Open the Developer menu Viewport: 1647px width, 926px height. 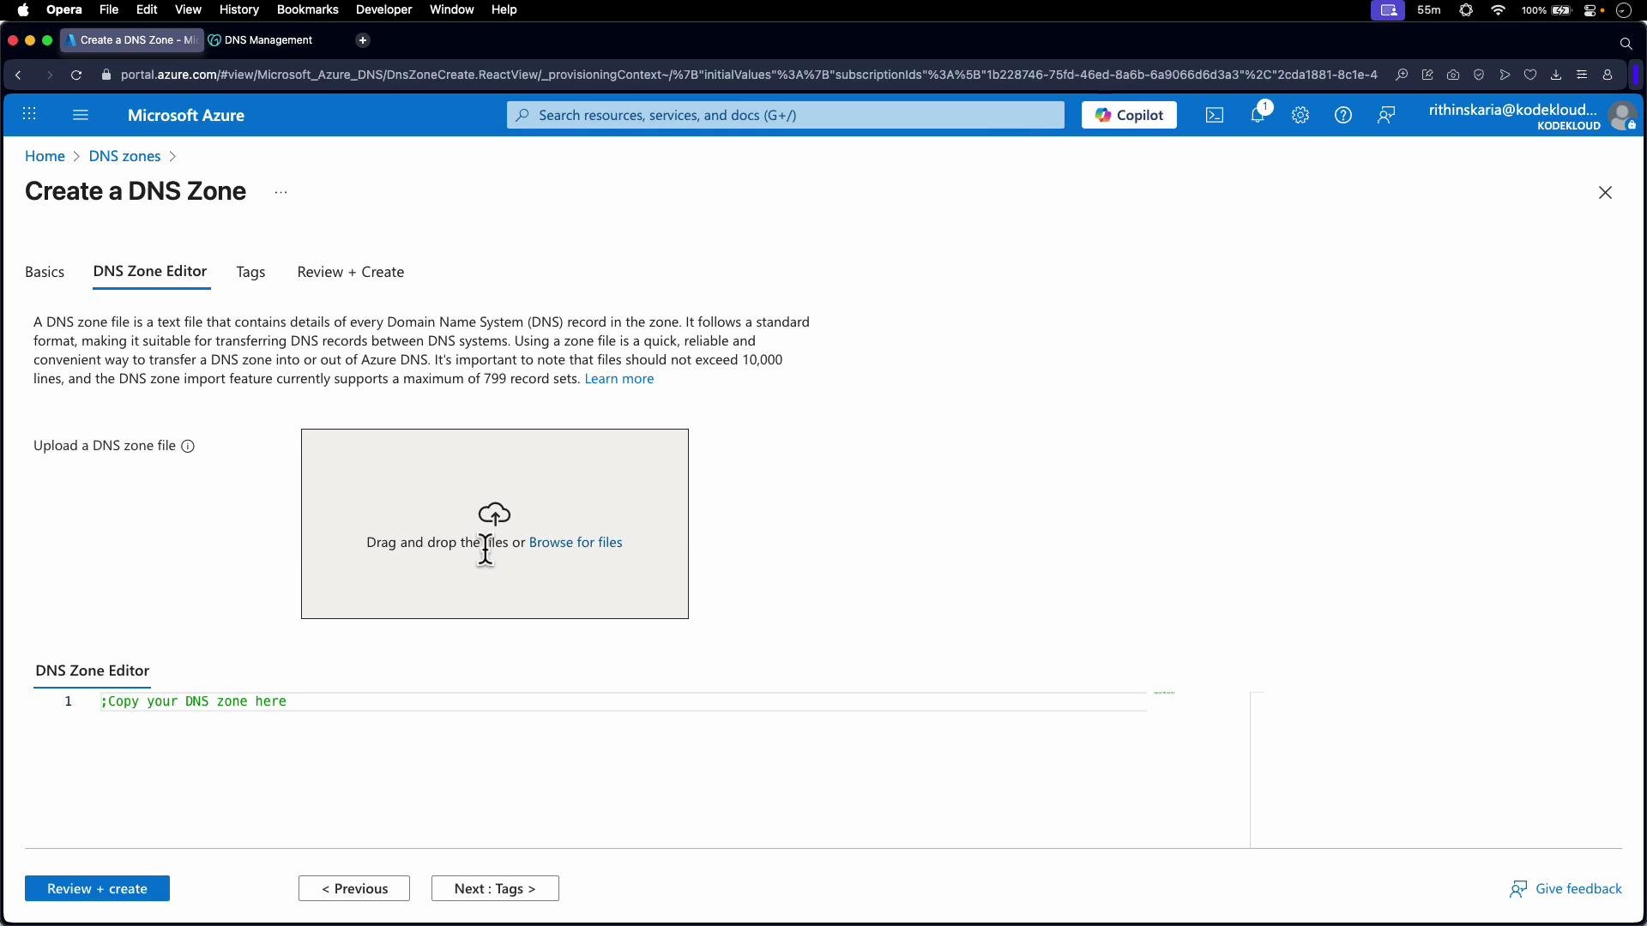coord(383,10)
